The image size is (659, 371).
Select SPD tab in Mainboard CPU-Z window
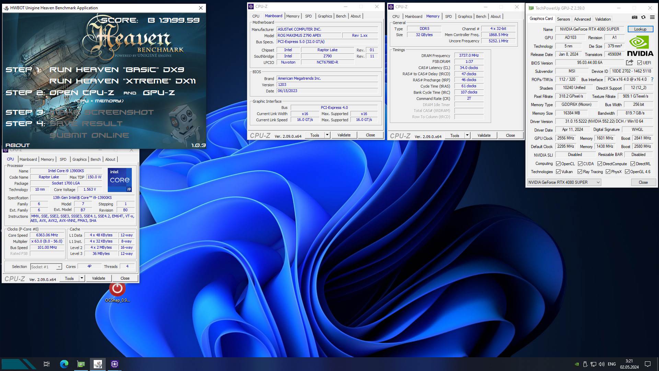click(309, 16)
